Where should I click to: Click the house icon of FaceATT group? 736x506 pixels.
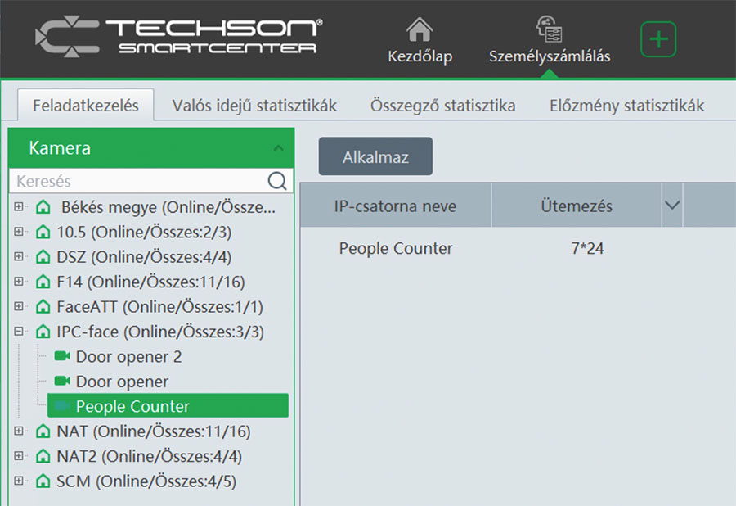click(43, 306)
